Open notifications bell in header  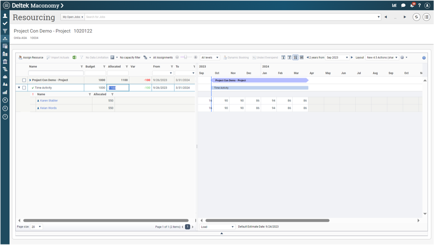(412, 6)
